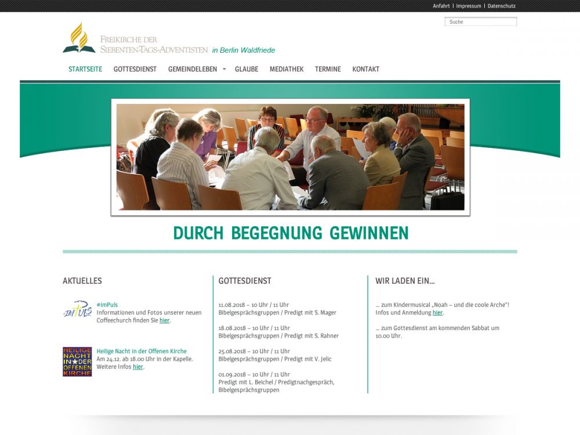
Task: Click the Heilige Nacht colorful image icon
Action: tap(77, 362)
